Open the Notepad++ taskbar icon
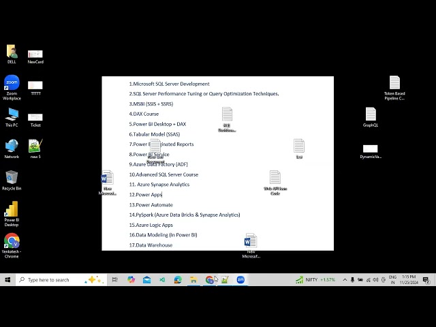Screen dimensions: 436x327 [225, 280]
